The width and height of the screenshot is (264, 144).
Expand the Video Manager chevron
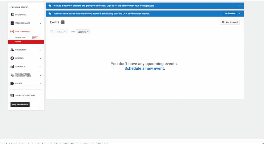40,23
